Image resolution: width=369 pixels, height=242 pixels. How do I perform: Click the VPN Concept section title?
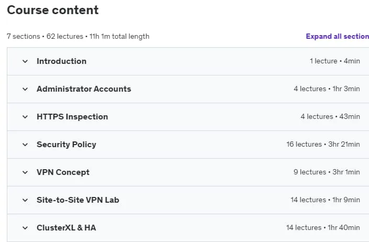coord(63,172)
